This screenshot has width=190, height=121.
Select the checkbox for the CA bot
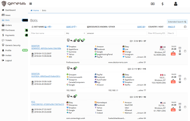[185, 79]
